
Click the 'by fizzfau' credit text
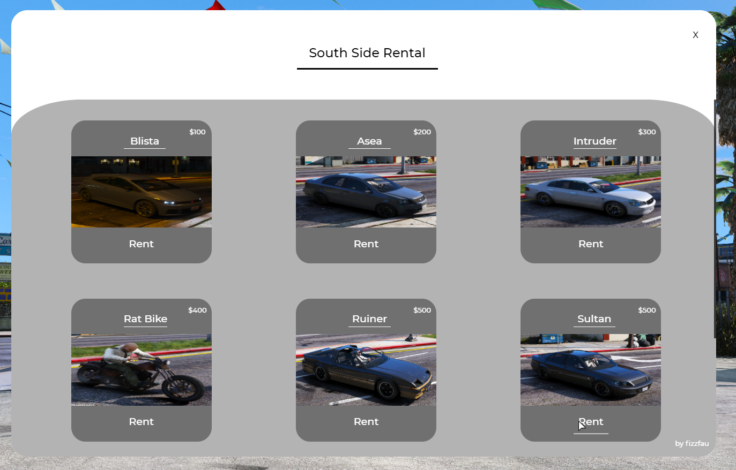[x=692, y=443]
